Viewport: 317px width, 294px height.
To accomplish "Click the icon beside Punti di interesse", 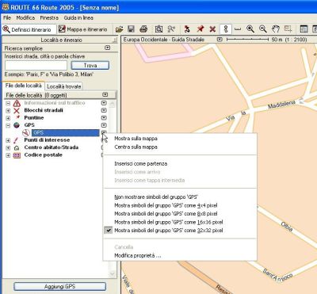I will [17, 140].
